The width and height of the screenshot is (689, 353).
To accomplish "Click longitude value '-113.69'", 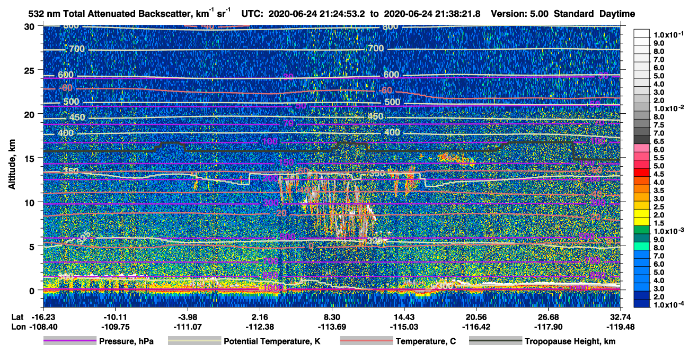I will [x=332, y=327].
